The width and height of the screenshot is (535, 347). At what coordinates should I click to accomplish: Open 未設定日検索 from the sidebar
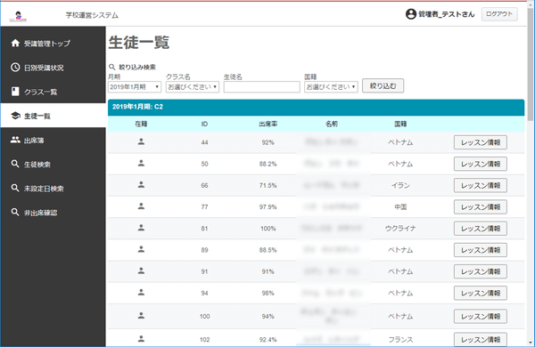53,189
